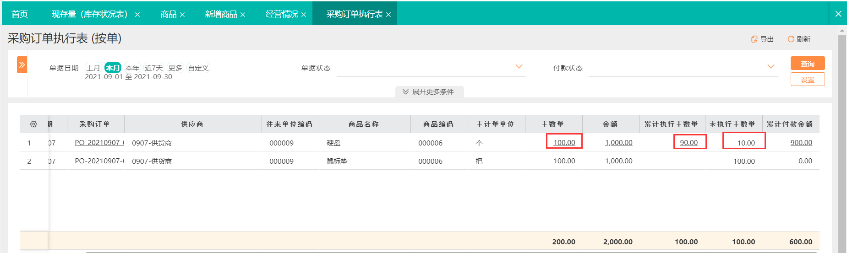Switch to the 新增商品 tab
The image size is (847, 253).
tap(221, 14)
